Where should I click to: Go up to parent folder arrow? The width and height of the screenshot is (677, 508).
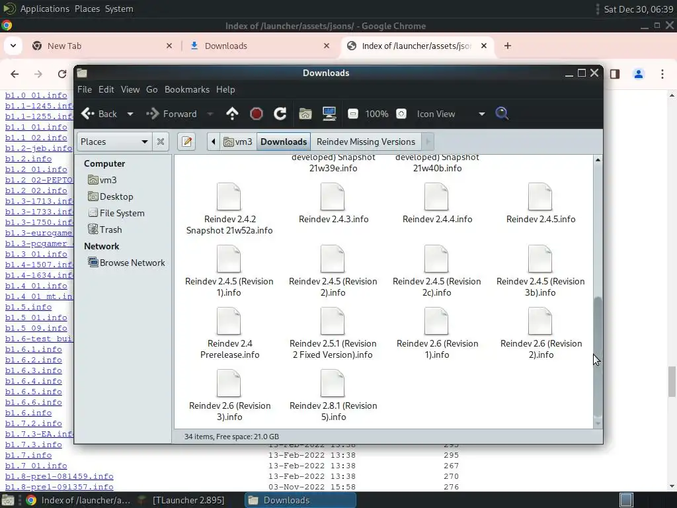(x=232, y=114)
